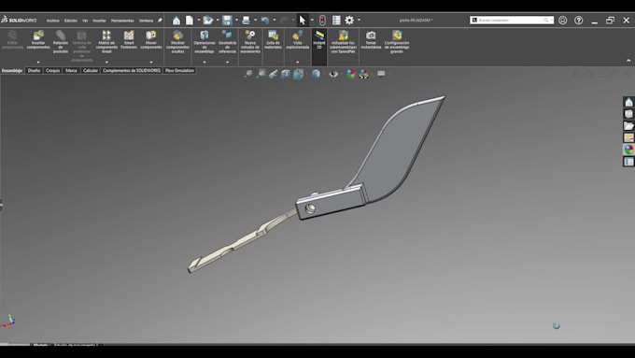The width and height of the screenshot is (635, 358).
Task: Open Display style cube icon
Action: pyautogui.click(x=316, y=74)
